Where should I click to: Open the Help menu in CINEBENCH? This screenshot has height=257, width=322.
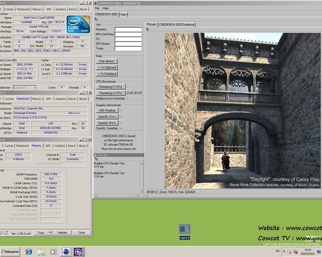[x=105, y=8]
